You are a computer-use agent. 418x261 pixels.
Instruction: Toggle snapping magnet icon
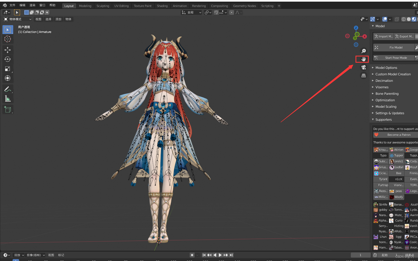216,12
